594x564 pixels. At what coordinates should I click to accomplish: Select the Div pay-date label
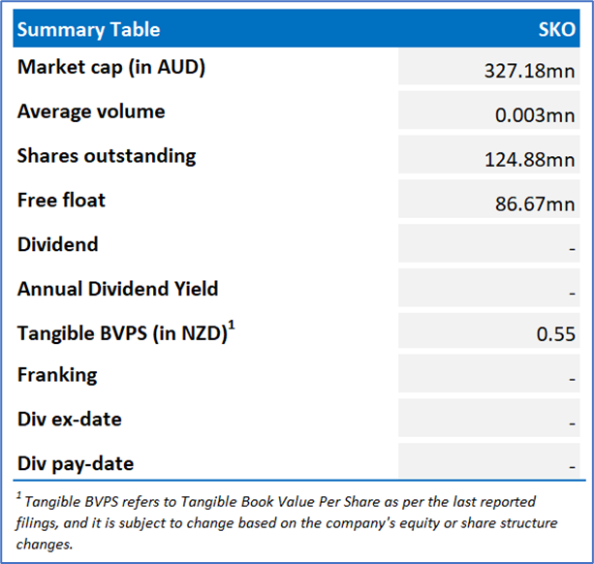[x=76, y=464]
